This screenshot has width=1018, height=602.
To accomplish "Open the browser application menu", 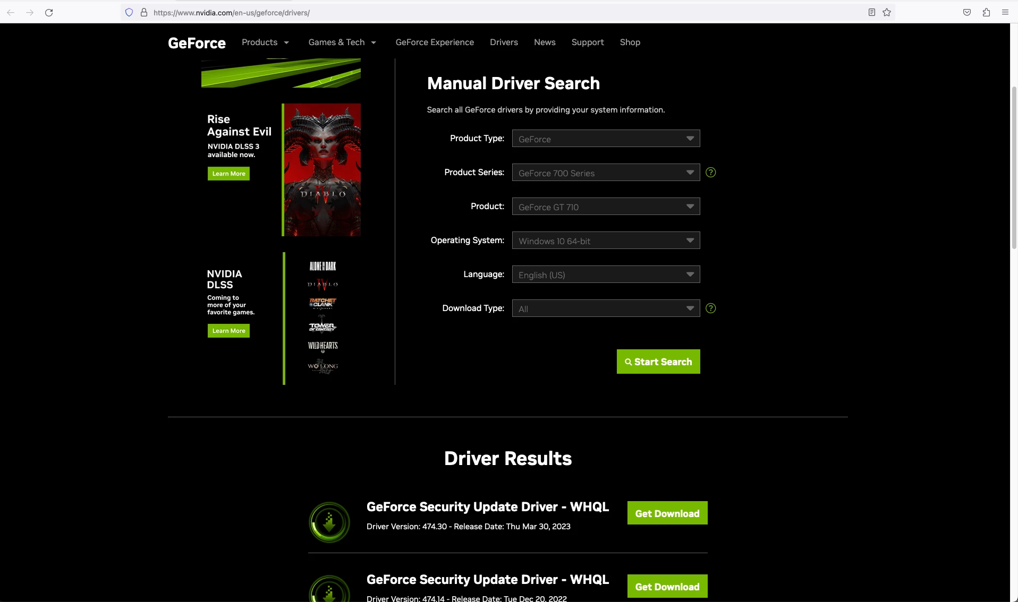I will click(1005, 12).
